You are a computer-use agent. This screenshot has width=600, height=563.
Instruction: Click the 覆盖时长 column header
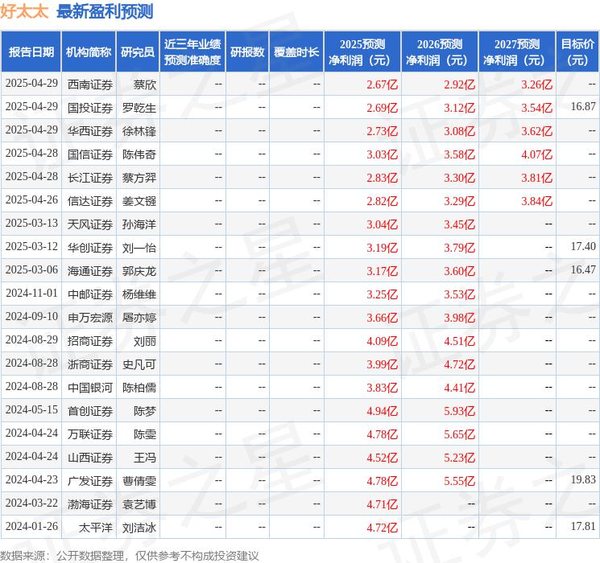click(x=296, y=52)
